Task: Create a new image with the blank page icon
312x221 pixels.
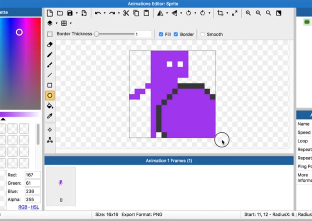Action: point(50,13)
